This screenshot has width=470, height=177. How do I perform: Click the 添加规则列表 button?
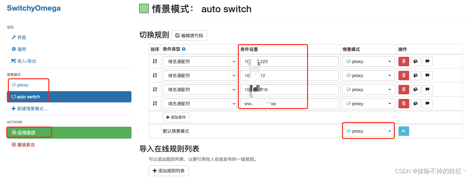pos(169,171)
